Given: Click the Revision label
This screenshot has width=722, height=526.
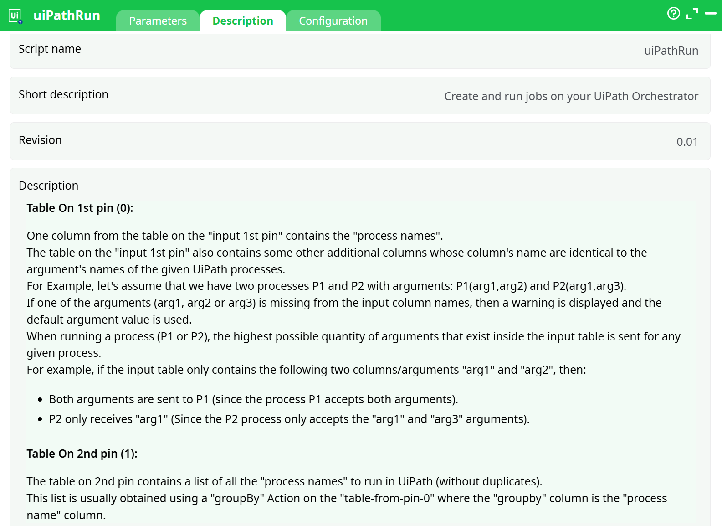Looking at the screenshot, I should click(x=40, y=140).
